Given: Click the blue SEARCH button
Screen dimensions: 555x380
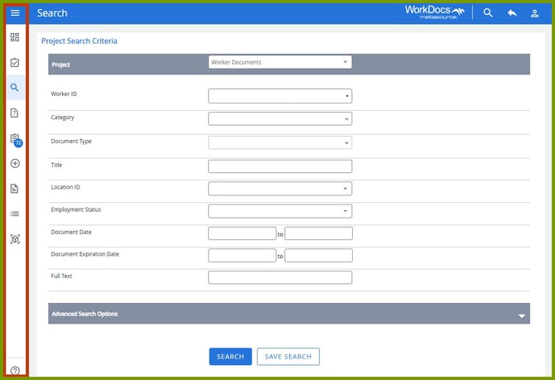Looking at the screenshot, I should (x=230, y=357).
